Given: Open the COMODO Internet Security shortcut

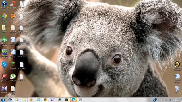Looking at the screenshot, I should pos(4,78).
